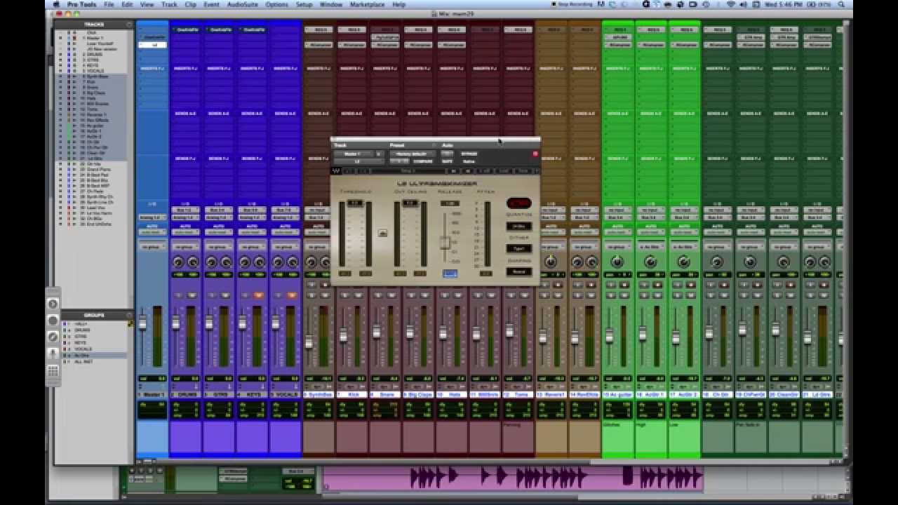Click the grid icon in the floating side palette
The height and width of the screenshot is (505, 898).
pos(53,371)
